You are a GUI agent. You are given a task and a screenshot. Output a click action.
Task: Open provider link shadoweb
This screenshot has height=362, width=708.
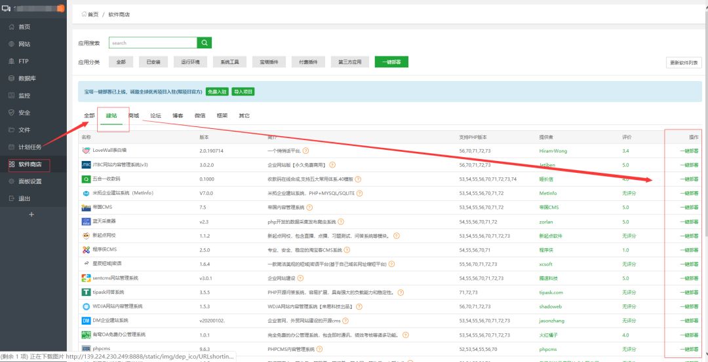tap(550, 306)
